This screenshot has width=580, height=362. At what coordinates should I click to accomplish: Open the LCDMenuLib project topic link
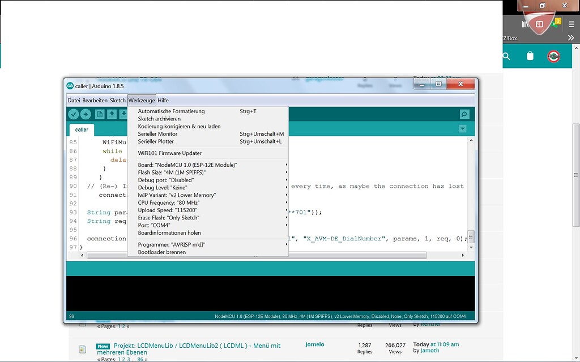pos(189,349)
